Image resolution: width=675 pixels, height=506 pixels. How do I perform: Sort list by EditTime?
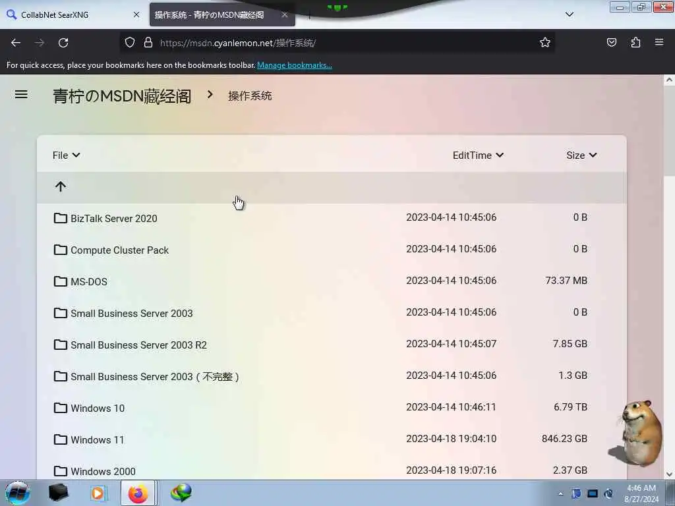tap(478, 155)
